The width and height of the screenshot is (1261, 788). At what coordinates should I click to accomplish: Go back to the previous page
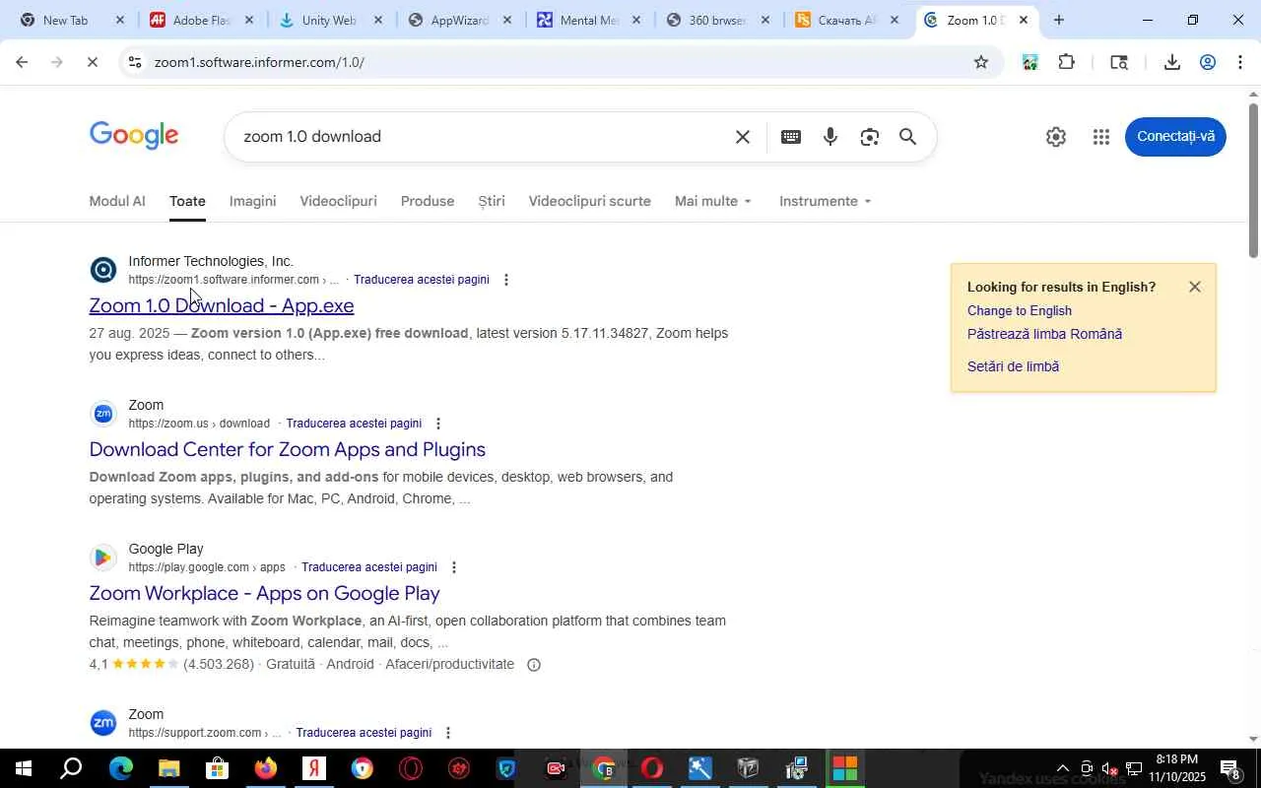pyautogui.click(x=22, y=62)
